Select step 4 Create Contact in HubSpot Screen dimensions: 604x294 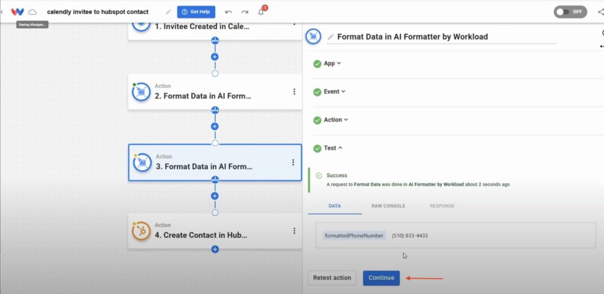point(215,231)
